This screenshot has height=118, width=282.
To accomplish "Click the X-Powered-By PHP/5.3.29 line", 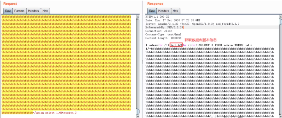I will [x=164, y=27].
